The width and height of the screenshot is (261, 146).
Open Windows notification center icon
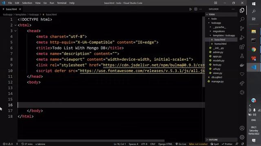[254, 140]
